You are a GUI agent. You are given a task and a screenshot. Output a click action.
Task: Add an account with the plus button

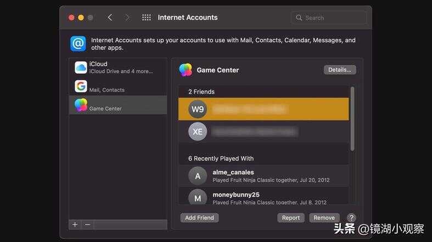[x=75, y=224]
